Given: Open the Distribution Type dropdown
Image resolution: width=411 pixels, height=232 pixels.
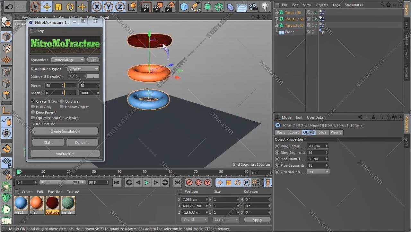Looking at the screenshot, I should pyautogui.click(x=83, y=69).
